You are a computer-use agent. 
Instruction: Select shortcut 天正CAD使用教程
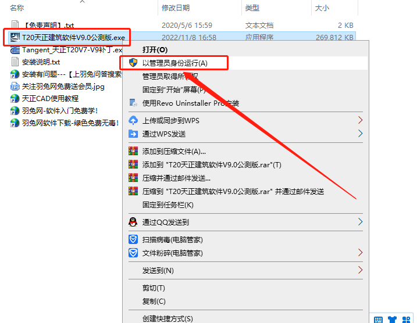point(50,99)
